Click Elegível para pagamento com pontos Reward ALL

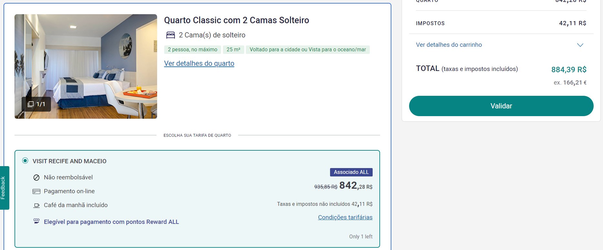coord(111,222)
